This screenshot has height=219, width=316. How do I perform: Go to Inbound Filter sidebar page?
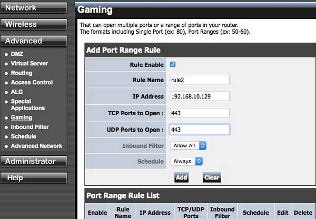(29, 127)
